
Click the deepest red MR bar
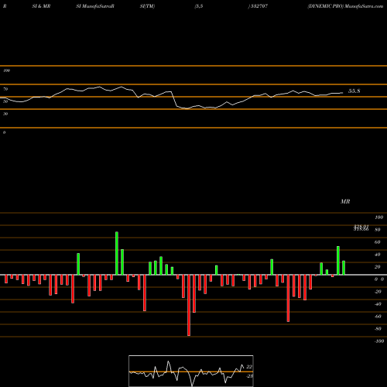click(189, 305)
